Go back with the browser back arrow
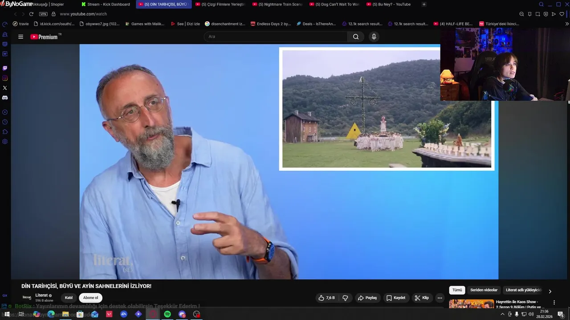Image resolution: width=570 pixels, height=320 pixels. coord(15,14)
